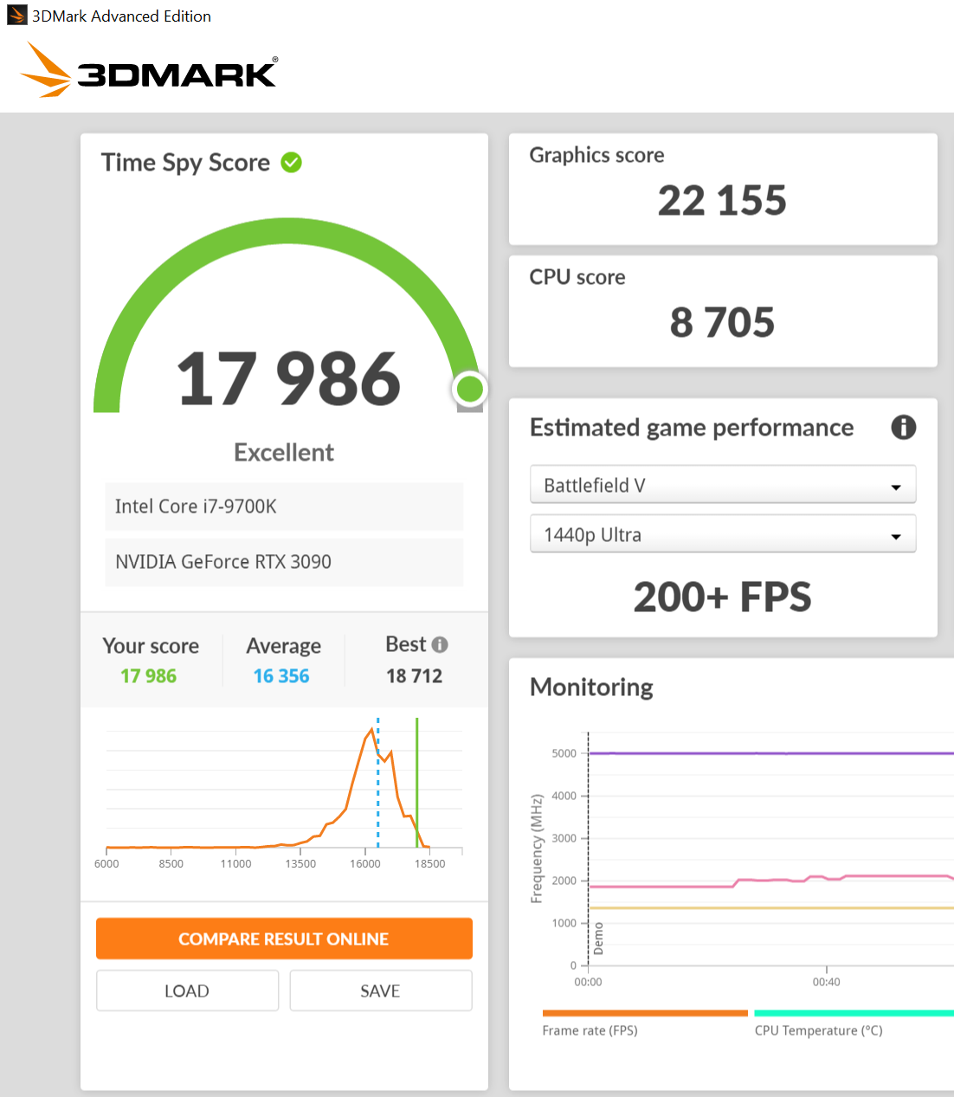Viewport: 954px width, 1097px height.
Task: Click the NVIDIA GeForce RTX 3090 field
Action: 284,562
